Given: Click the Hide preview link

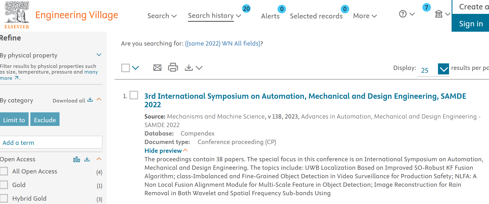Looking at the screenshot, I should coord(163,151).
